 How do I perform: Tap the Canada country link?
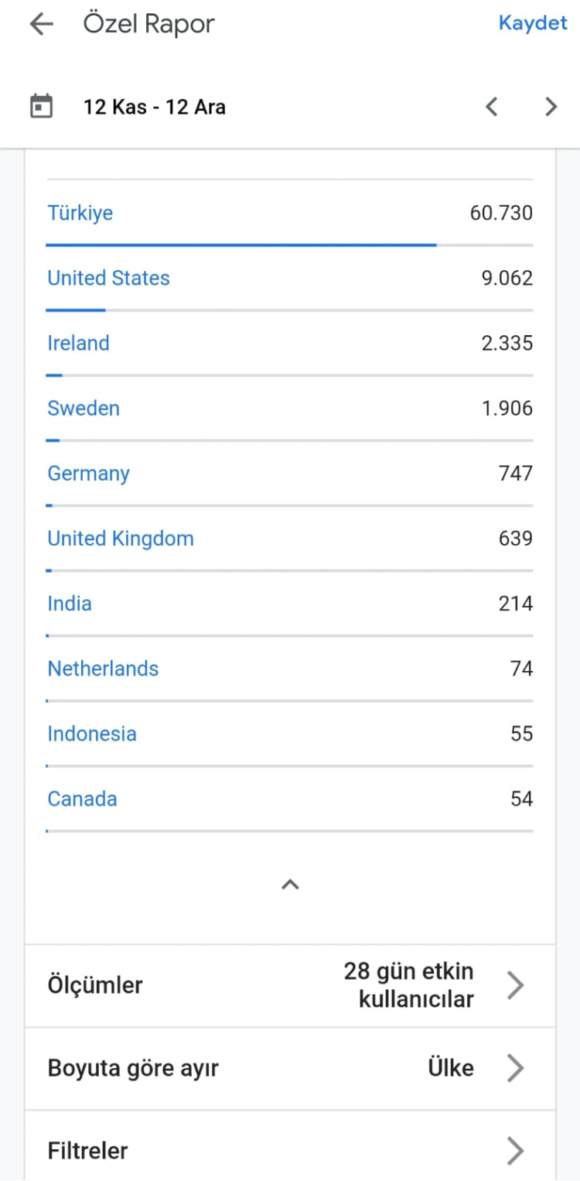coord(82,798)
